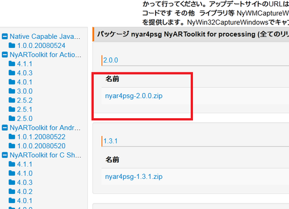Click folder icon beside 2.5.2
The image size is (289, 209).
(x=12, y=100)
